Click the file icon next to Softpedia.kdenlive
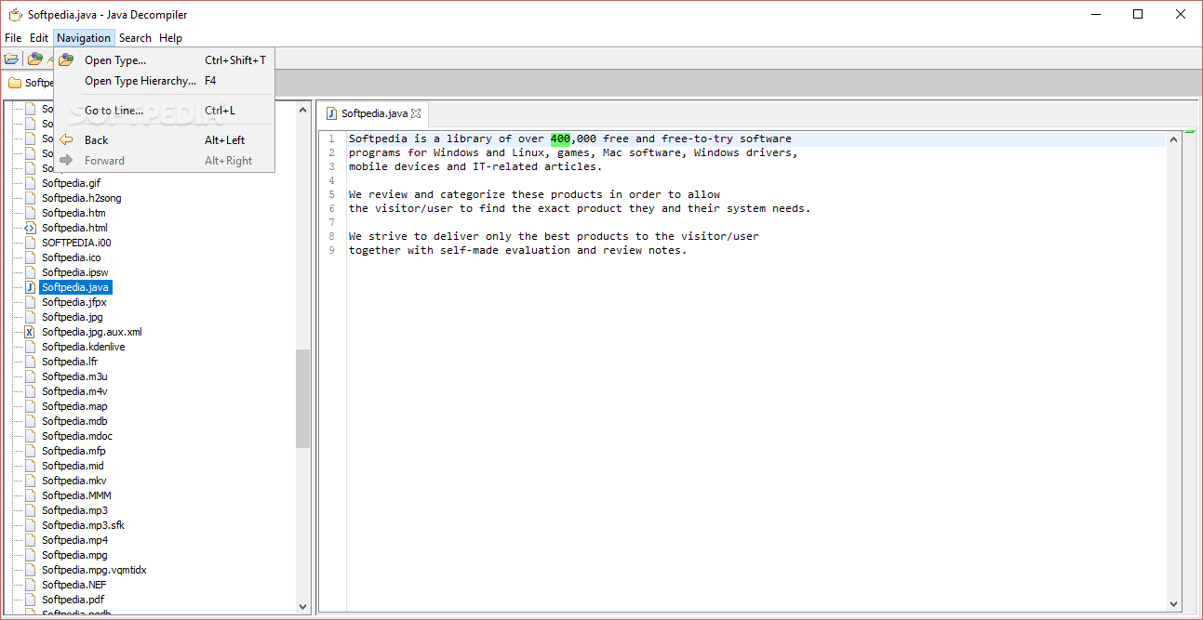 coord(30,347)
